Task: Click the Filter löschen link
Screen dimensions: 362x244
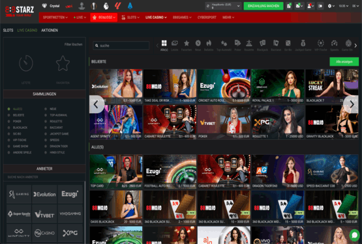Action: [73, 44]
